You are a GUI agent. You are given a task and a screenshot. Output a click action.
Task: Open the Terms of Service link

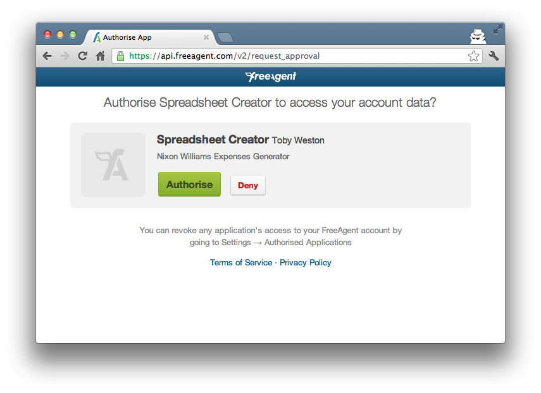(x=241, y=262)
